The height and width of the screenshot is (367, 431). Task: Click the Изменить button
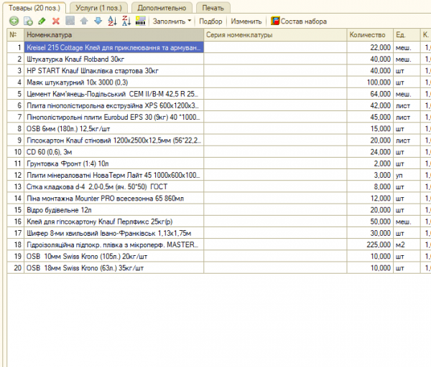tap(246, 21)
